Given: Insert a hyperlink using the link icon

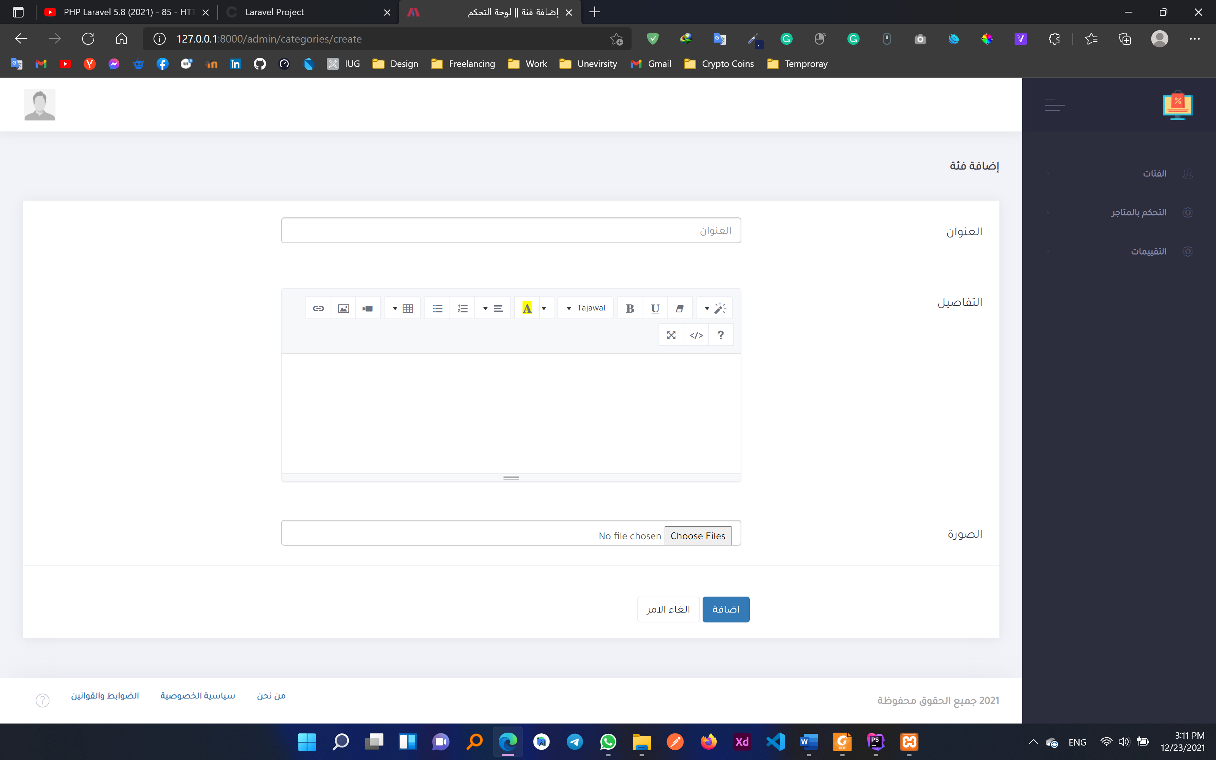Looking at the screenshot, I should tap(318, 308).
